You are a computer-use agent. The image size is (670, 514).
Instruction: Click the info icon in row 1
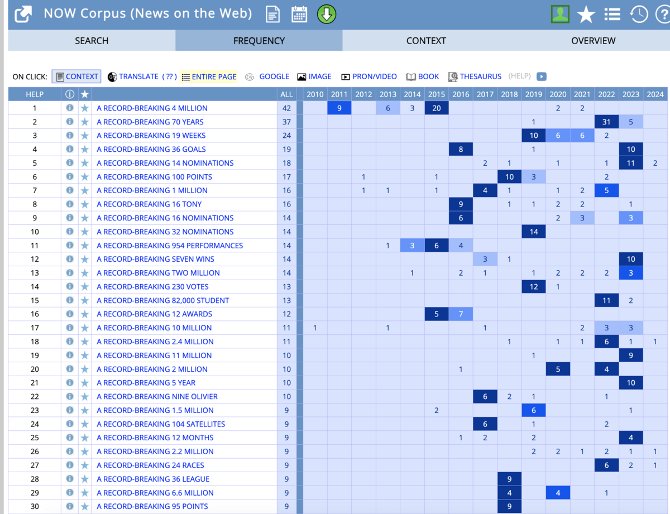coord(70,108)
